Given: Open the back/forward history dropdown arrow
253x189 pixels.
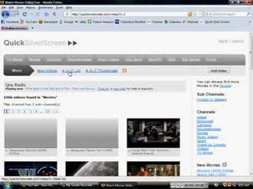Looking at the screenshot, I should pyautogui.click(x=18, y=14).
